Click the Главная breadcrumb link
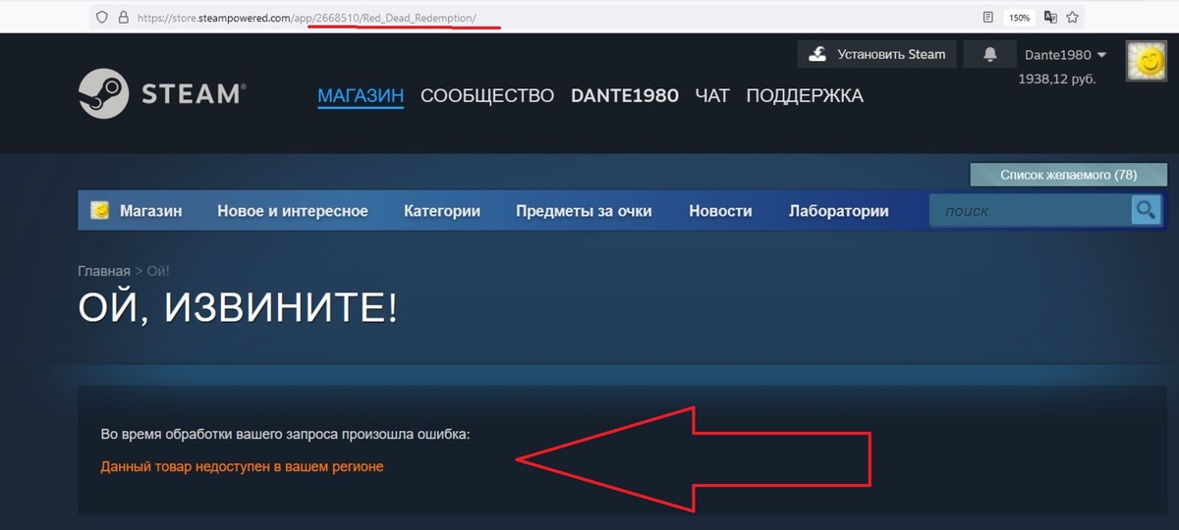1179x530 pixels. click(104, 271)
